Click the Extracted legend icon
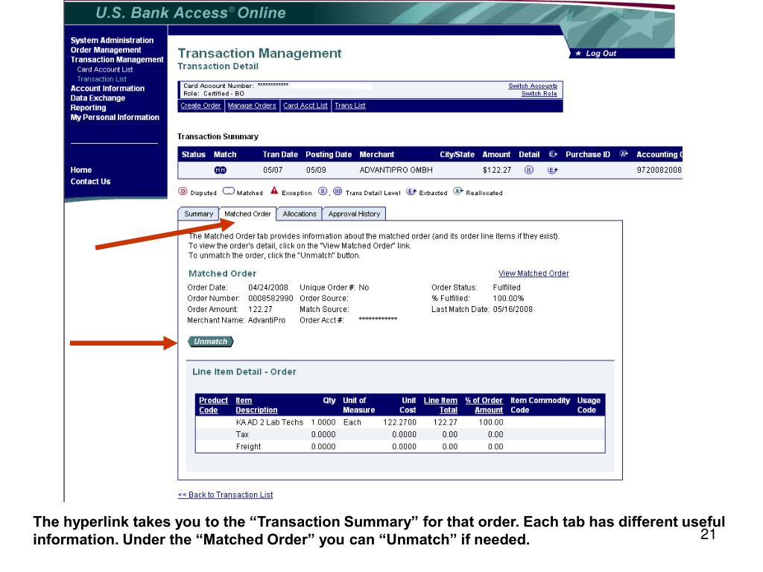This screenshot has height=572, width=763. coord(411,191)
